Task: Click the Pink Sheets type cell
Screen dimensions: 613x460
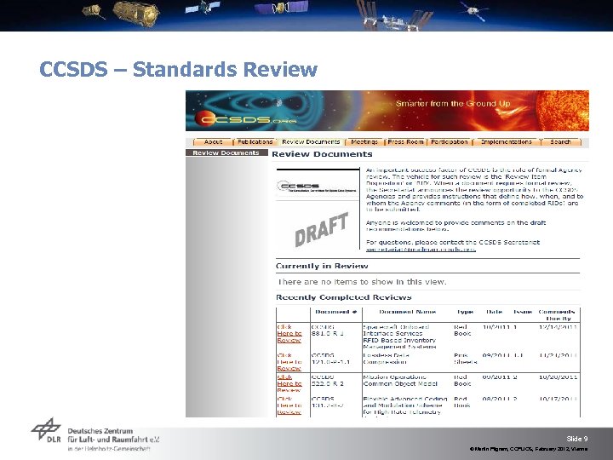Action: (465, 359)
